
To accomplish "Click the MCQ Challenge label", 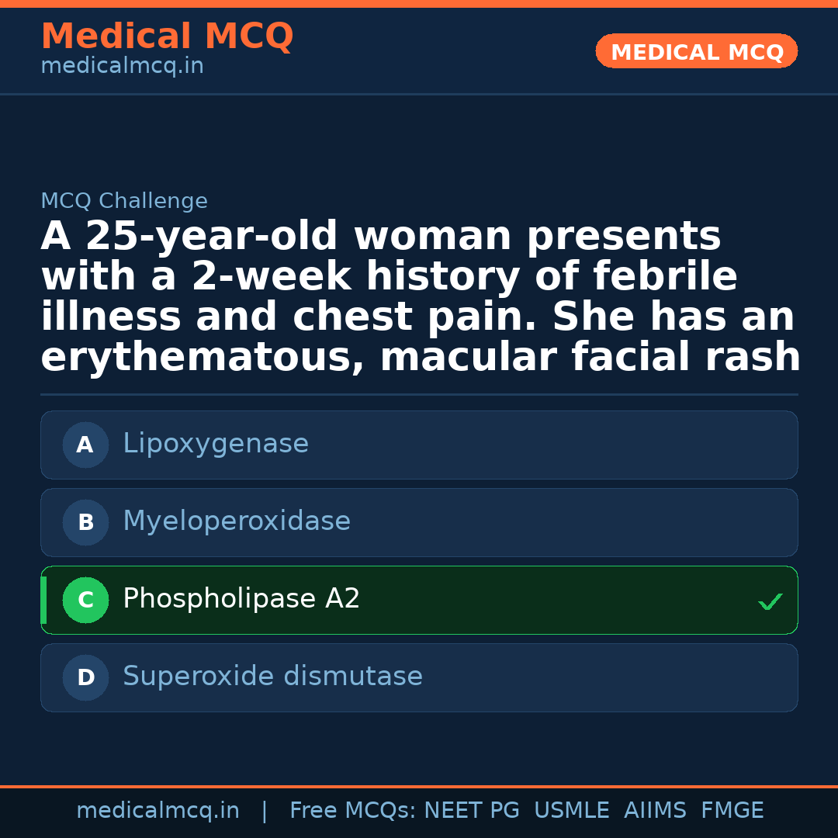I will (124, 202).
